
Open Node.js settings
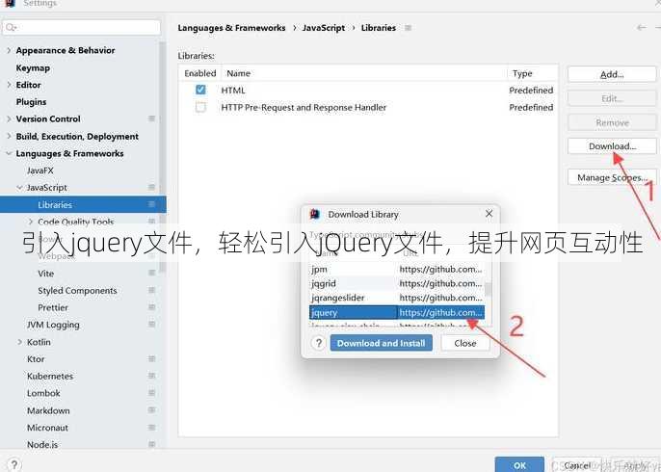(42, 445)
